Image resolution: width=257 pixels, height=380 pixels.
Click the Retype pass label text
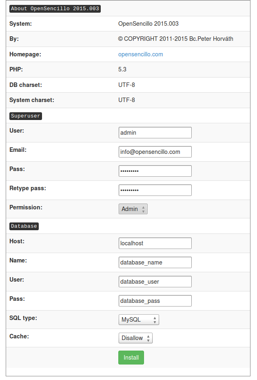click(28, 188)
